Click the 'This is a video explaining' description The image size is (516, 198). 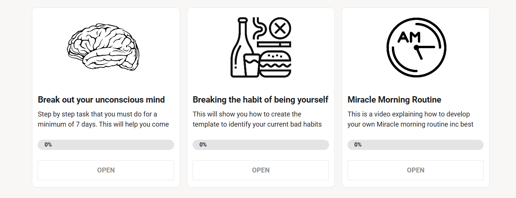410,119
